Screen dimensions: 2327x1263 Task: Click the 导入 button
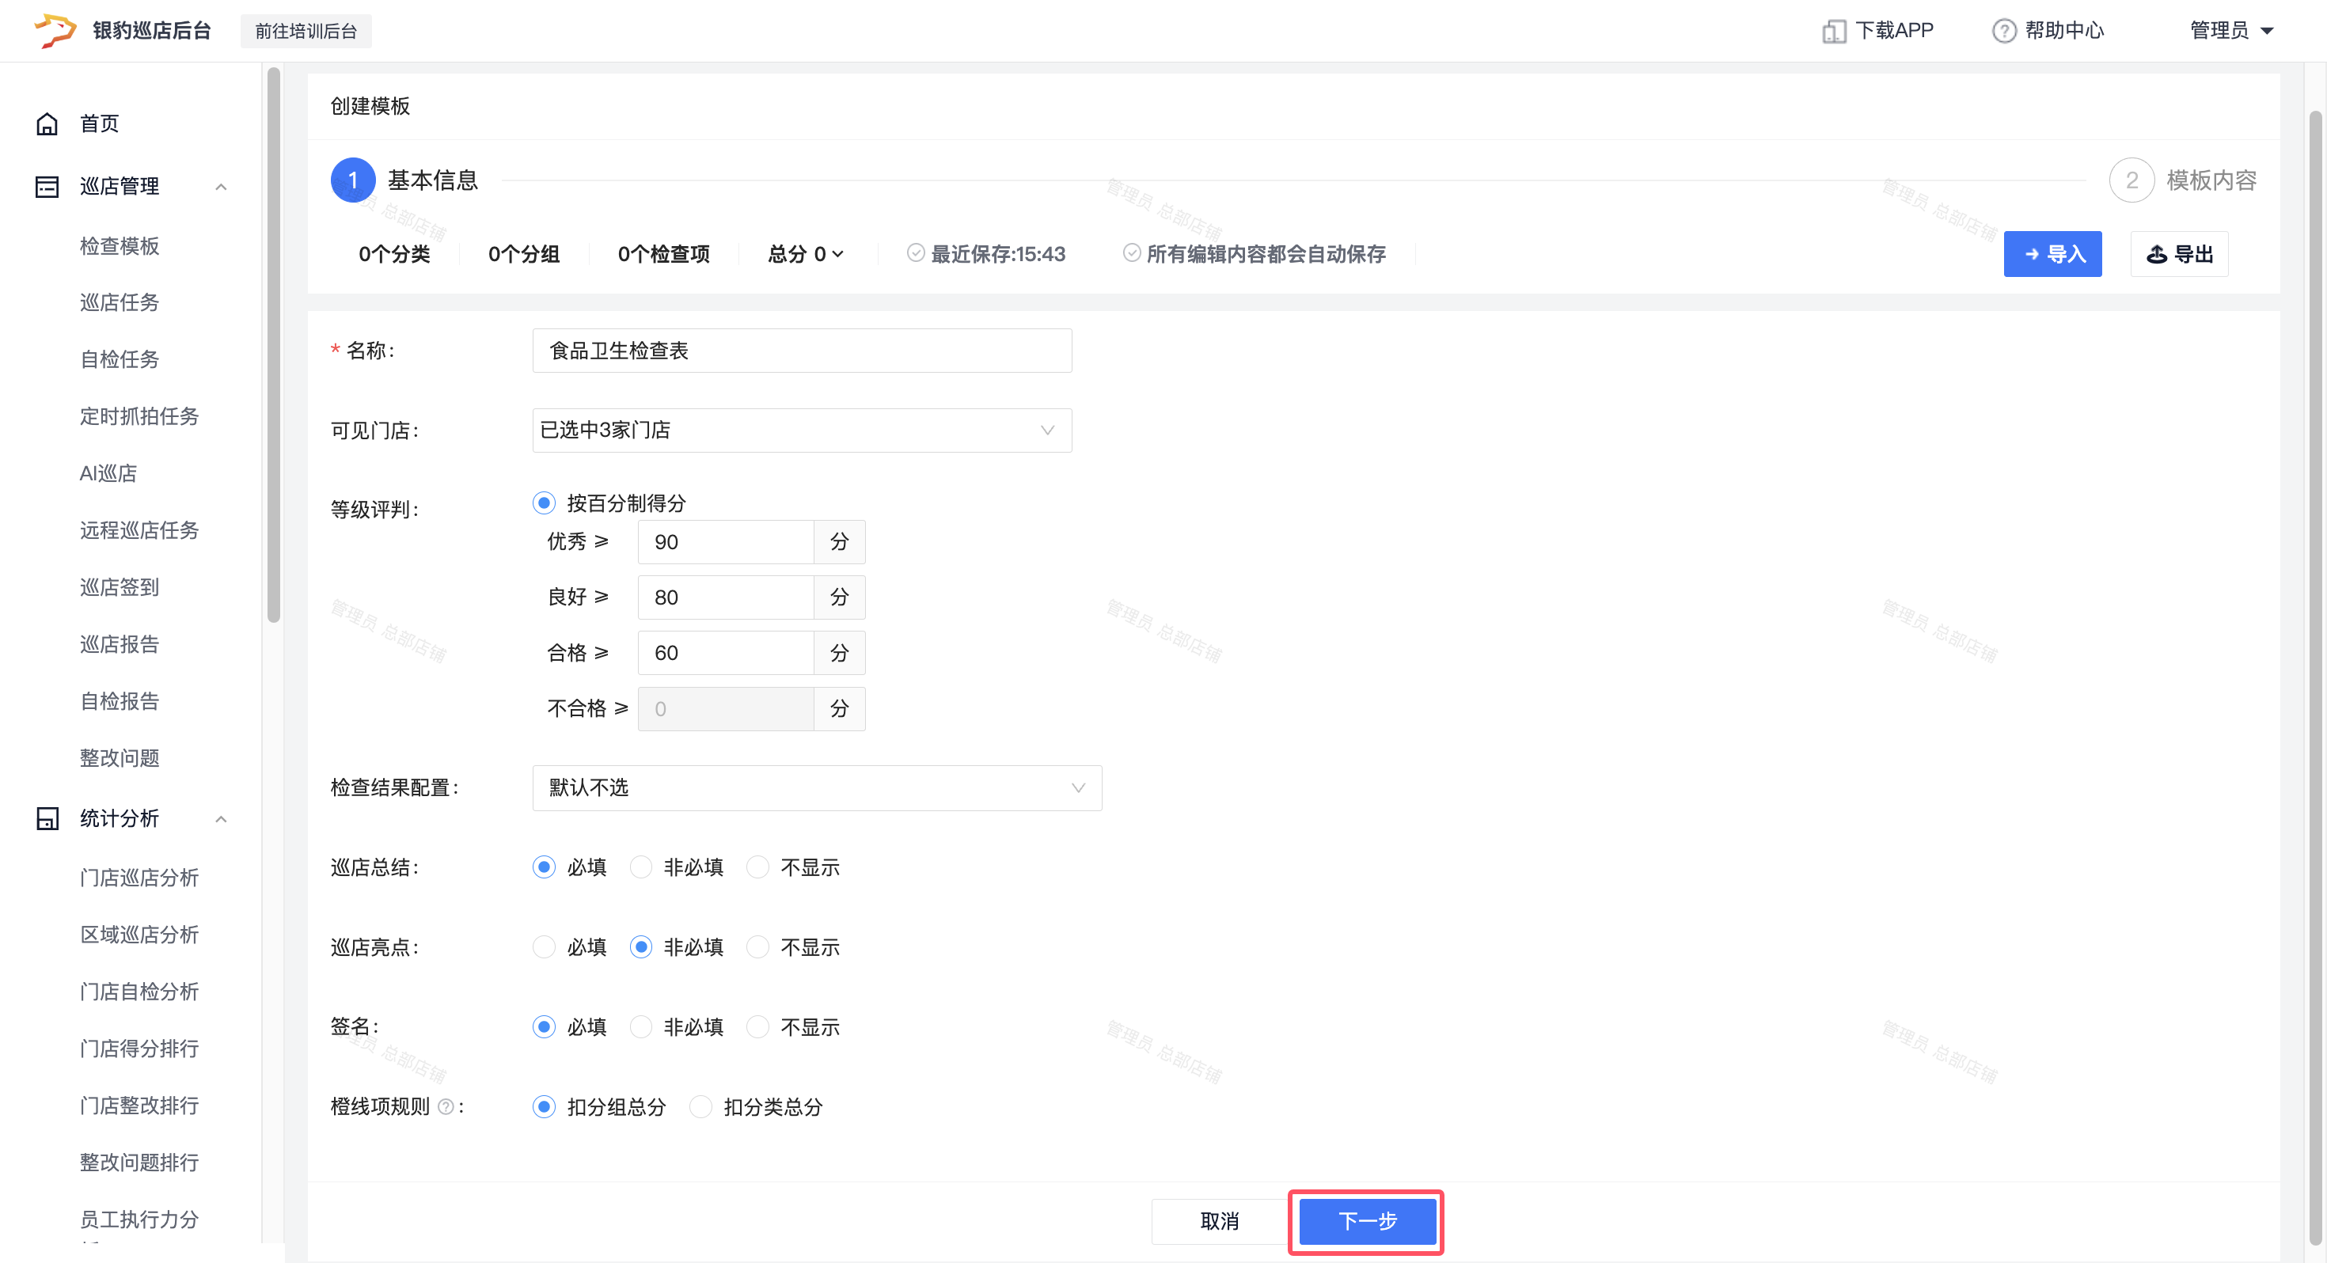[2052, 254]
